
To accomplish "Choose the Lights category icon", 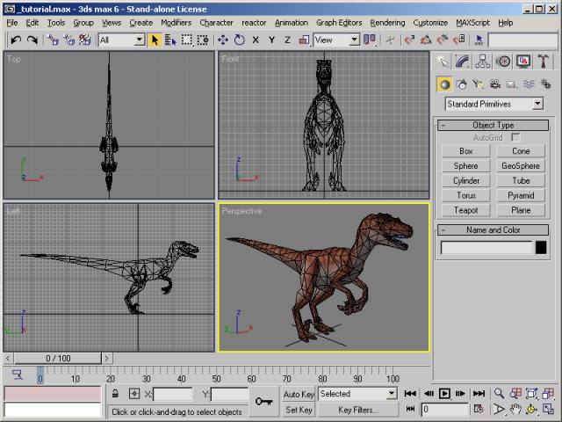I will tap(479, 84).
